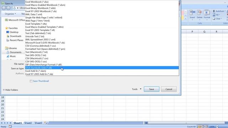This screenshot has width=228, height=128.
Task: Go forward with the navigation forward arrow
Action: (x=9, y=8)
